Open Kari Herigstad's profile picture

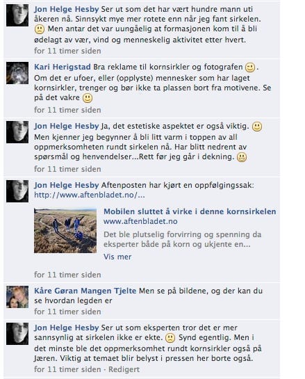pyautogui.click(x=17, y=73)
